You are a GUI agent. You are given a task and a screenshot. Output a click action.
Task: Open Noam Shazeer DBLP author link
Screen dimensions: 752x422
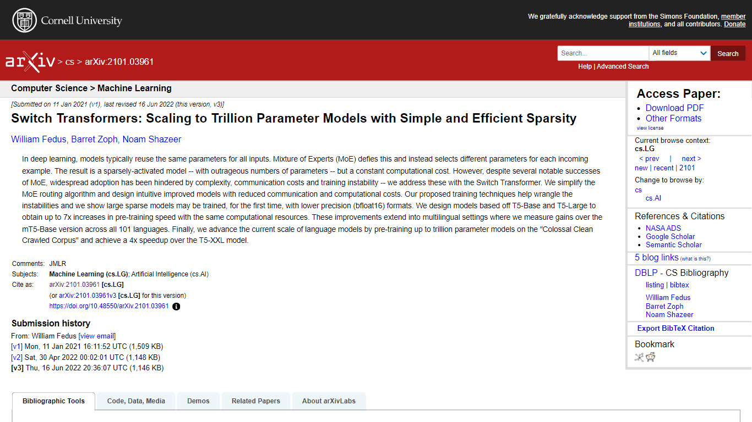click(669, 315)
